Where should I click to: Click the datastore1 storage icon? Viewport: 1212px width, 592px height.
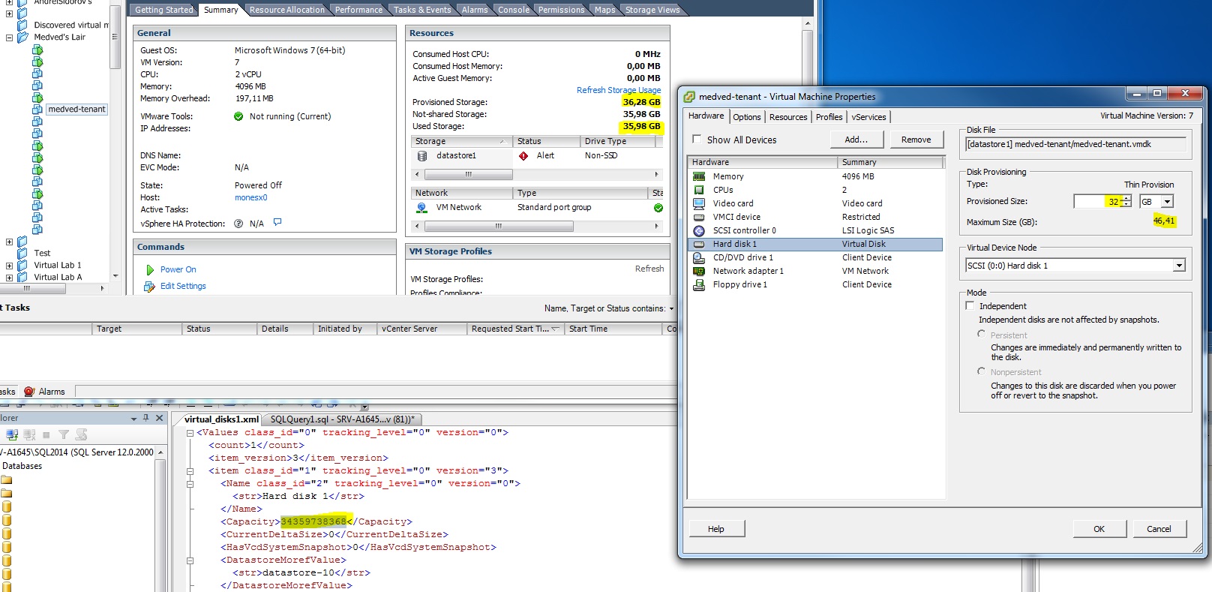(x=422, y=156)
